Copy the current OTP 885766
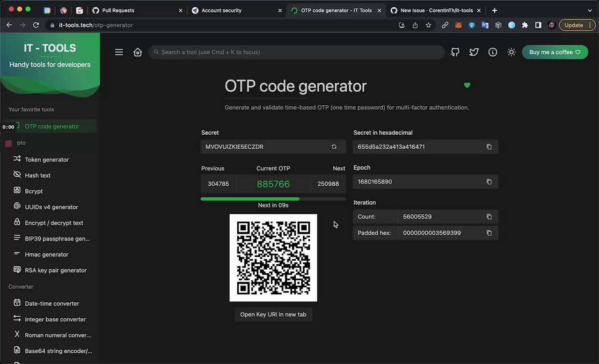The image size is (599, 364). pos(273,184)
